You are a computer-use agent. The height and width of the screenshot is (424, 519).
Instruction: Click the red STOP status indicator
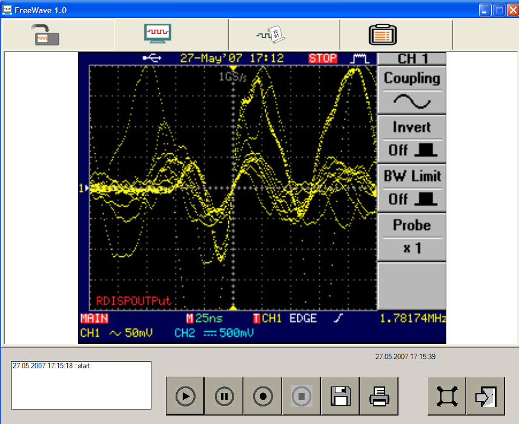coord(323,58)
